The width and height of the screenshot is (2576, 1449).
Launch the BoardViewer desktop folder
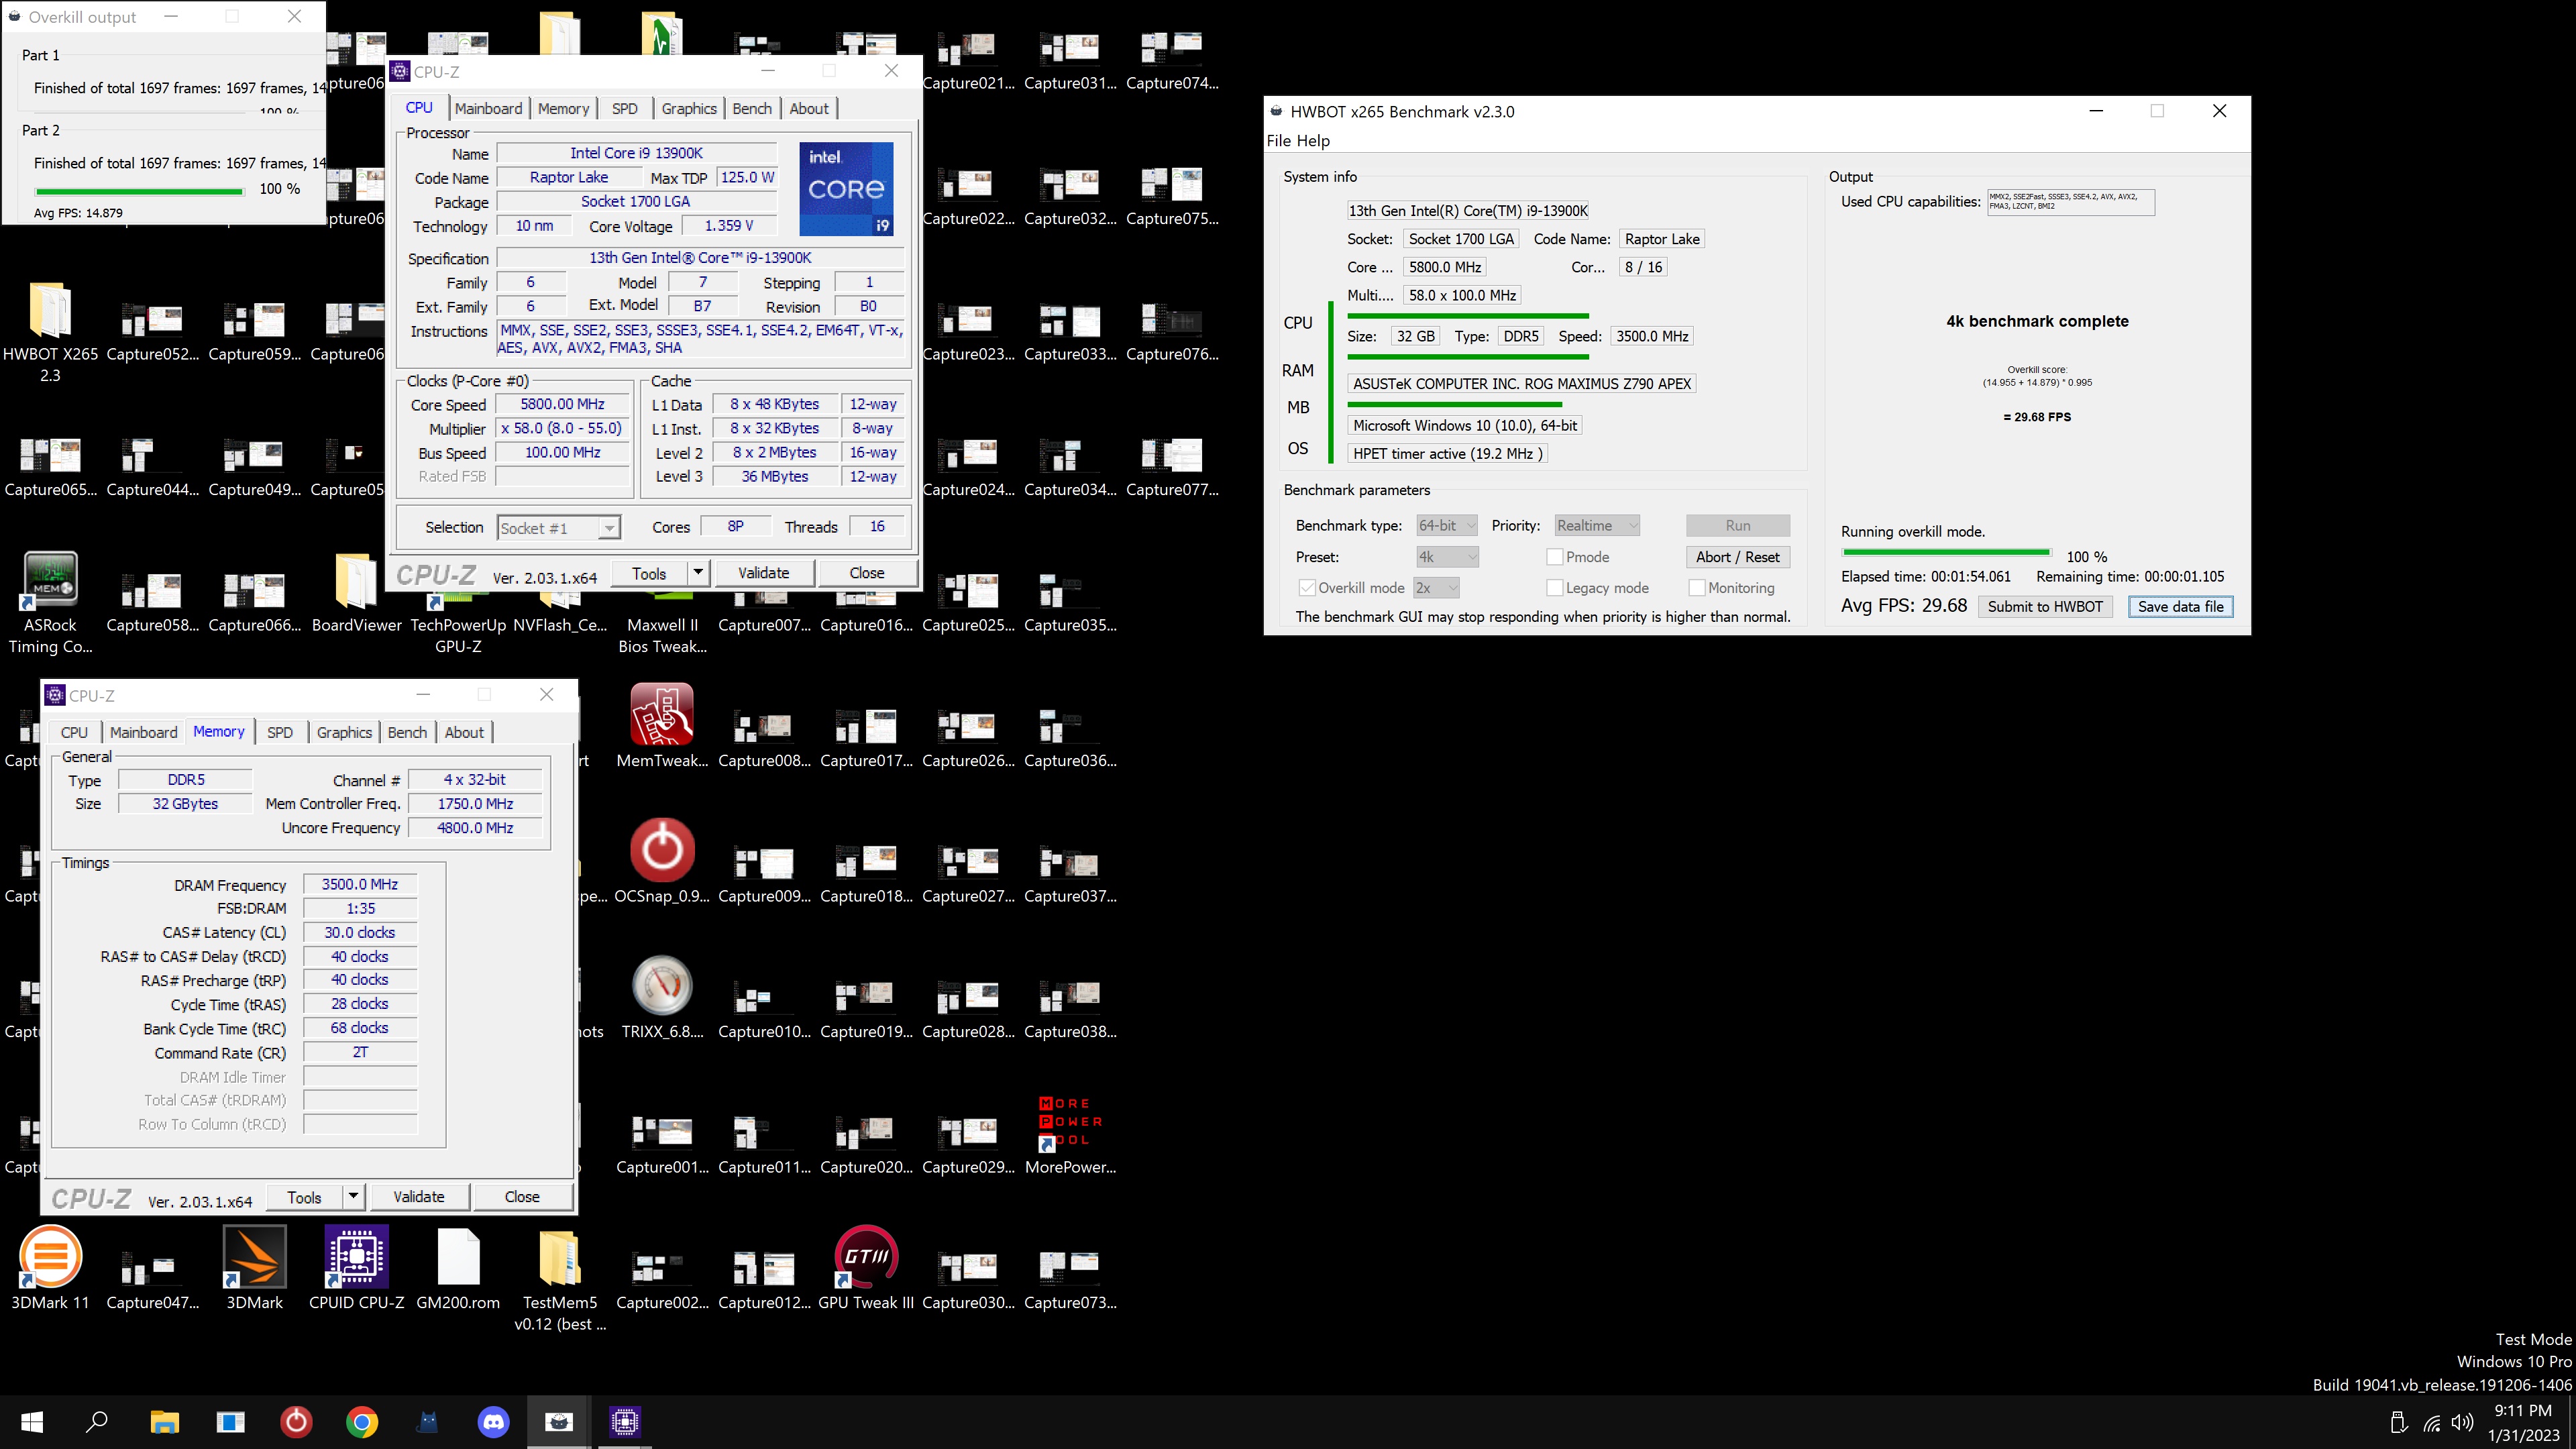[356, 592]
